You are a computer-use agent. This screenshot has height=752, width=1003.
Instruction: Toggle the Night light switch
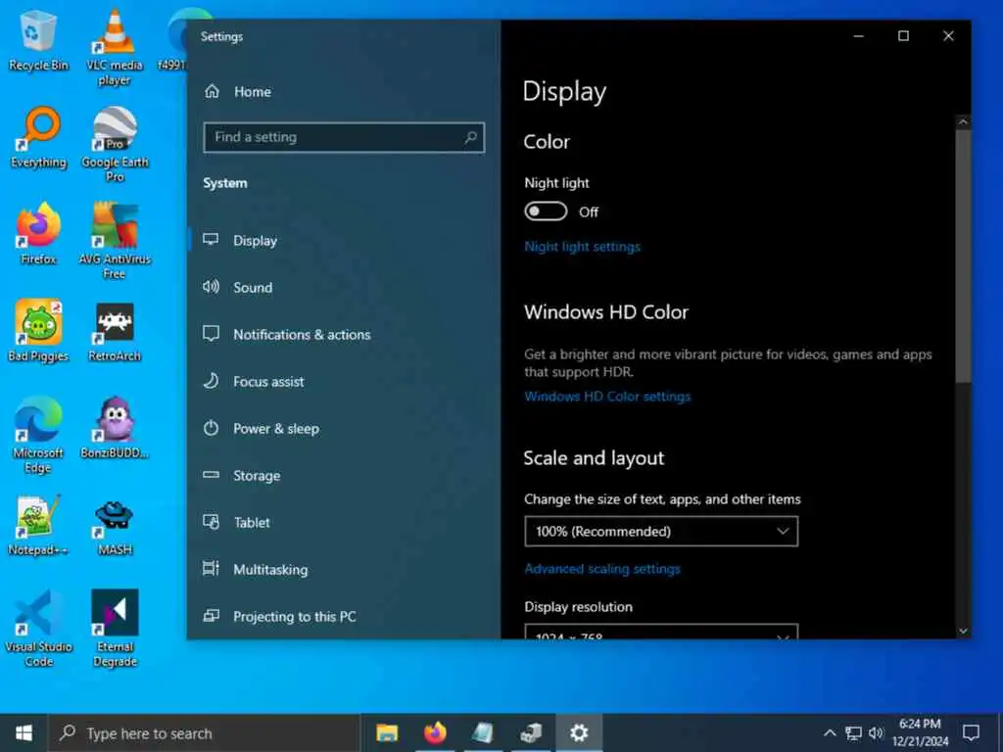pyautogui.click(x=546, y=211)
